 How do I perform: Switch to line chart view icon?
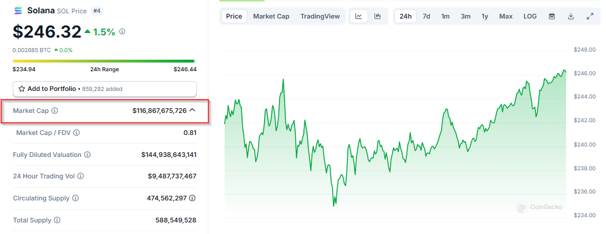(359, 16)
